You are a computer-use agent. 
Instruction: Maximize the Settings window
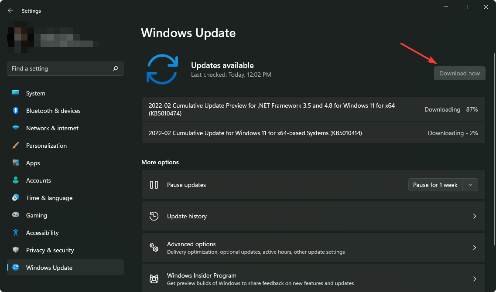(465, 7)
